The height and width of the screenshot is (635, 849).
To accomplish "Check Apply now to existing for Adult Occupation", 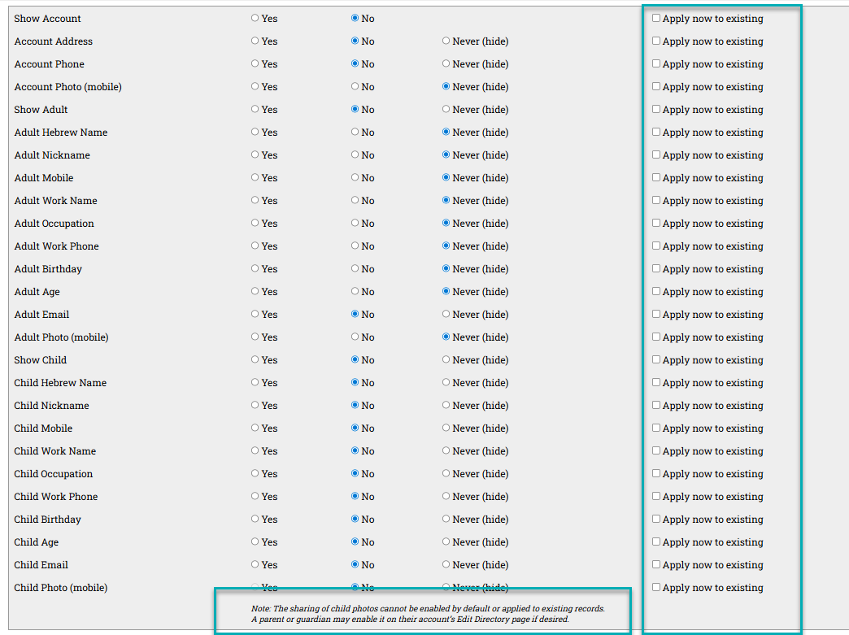I will (655, 223).
